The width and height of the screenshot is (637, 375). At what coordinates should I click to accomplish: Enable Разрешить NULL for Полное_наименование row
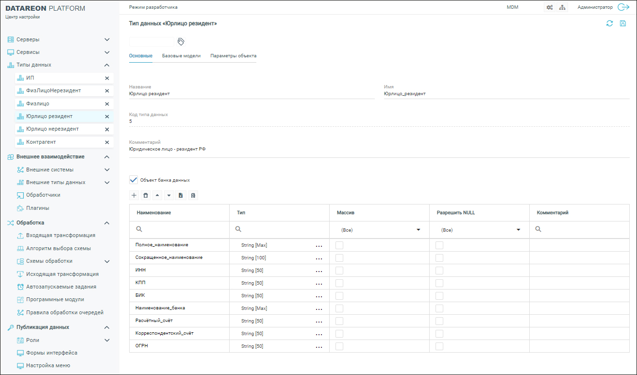[x=439, y=245]
